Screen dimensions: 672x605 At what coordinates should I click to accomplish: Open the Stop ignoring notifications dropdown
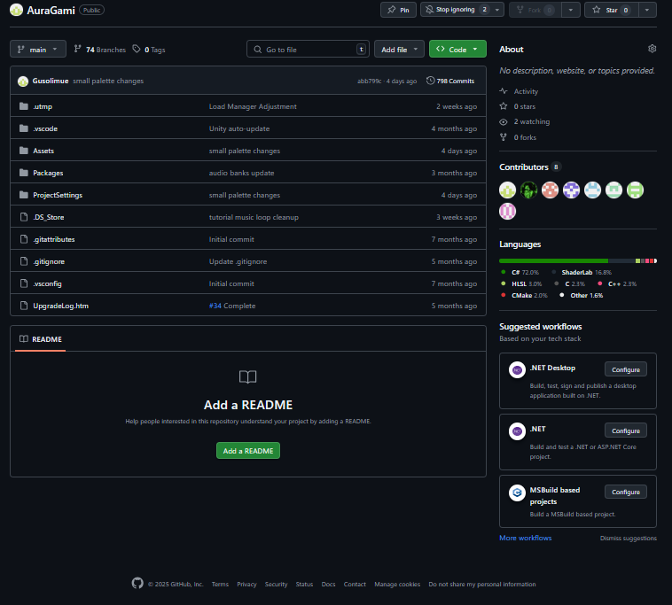click(x=462, y=10)
